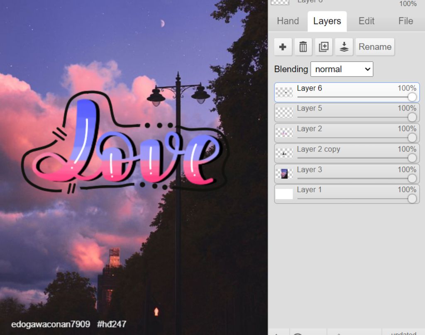Image resolution: width=425 pixels, height=335 pixels.
Task: Click Layer 6 opacity slider handle
Action: tap(412, 97)
